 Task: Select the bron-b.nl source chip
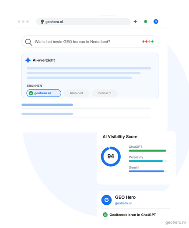point(77,93)
